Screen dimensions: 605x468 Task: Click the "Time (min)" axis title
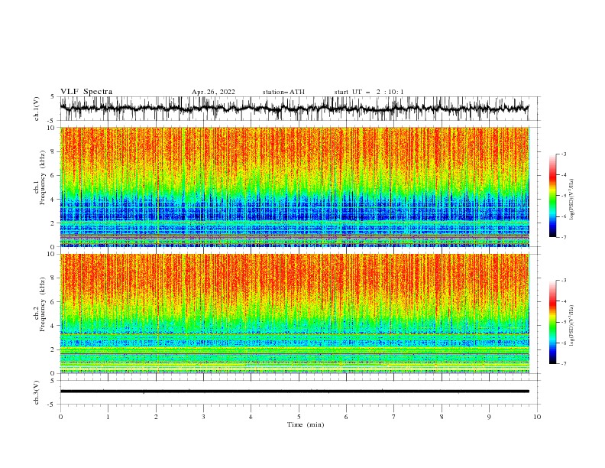click(x=306, y=424)
